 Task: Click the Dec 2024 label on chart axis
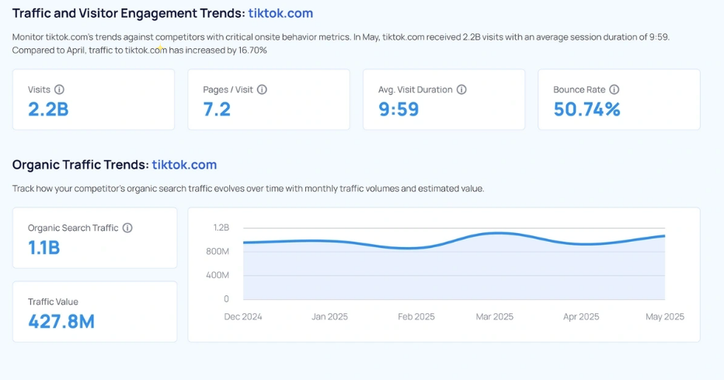click(242, 316)
